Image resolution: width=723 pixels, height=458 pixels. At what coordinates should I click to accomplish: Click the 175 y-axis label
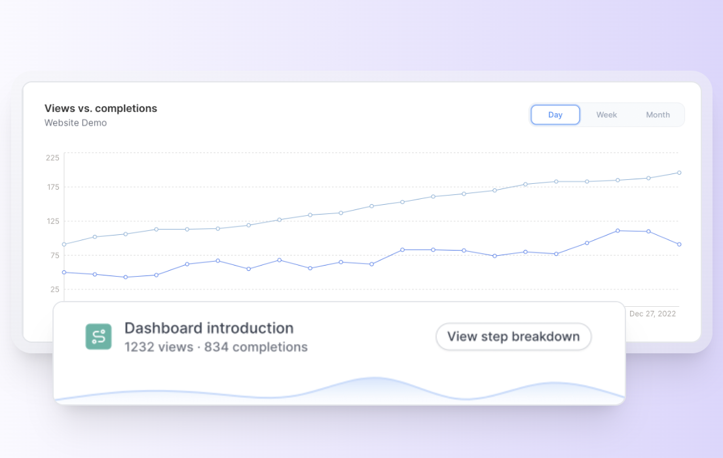click(52, 187)
